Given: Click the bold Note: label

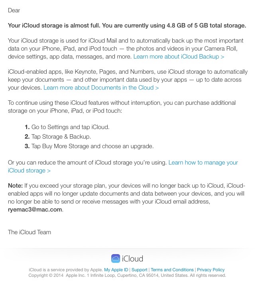Looking at the screenshot, I should tap(15, 186).
